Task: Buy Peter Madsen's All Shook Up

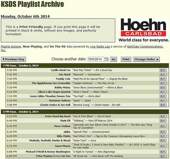Action: tap(163, 156)
